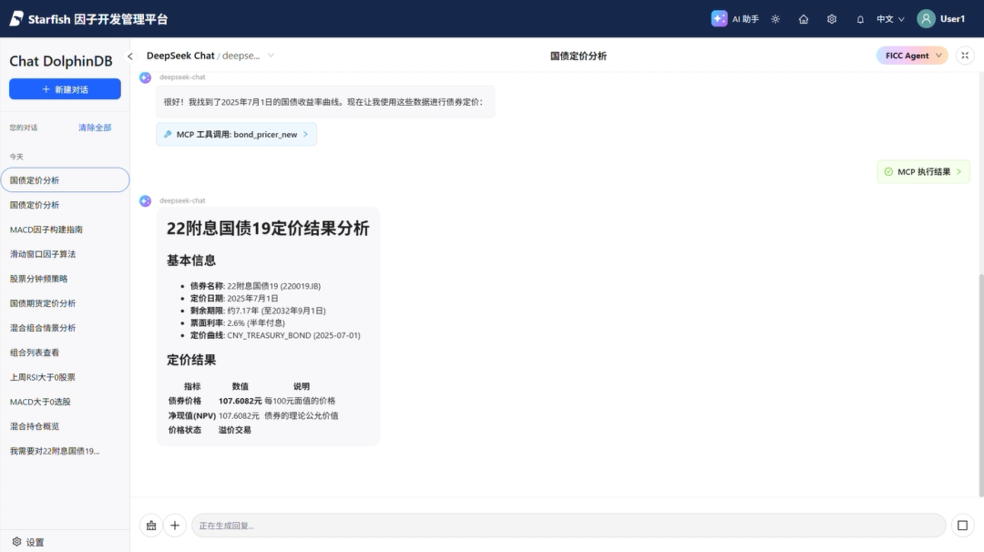Open the 中文 language dropdown

point(890,19)
